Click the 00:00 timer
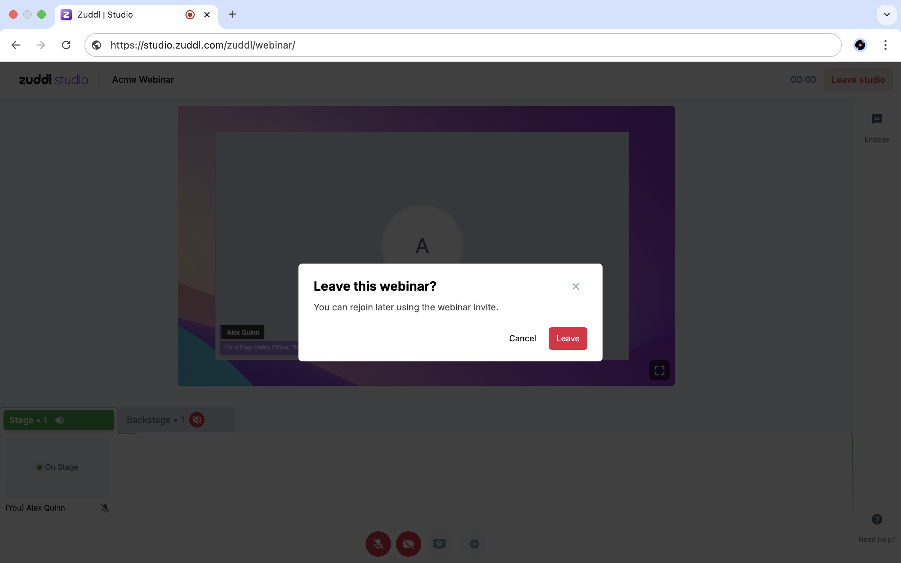 [x=803, y=79]
